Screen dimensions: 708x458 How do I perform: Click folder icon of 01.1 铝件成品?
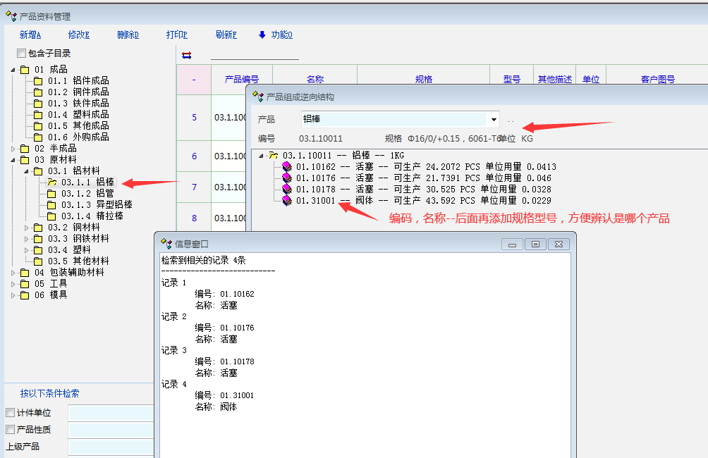pos(38,81)
